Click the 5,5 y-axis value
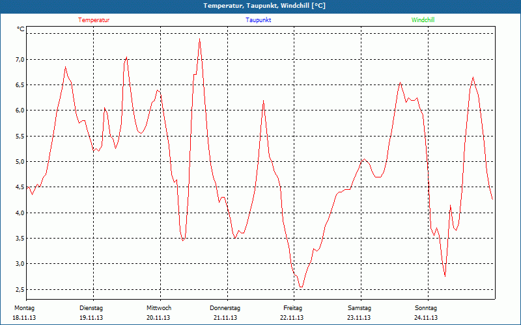This screenshot has height=325, width=521. coord(20,136)
